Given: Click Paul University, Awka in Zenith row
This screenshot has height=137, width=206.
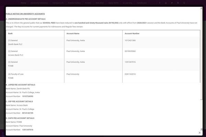Looking at the screenshot, I should coord(76,40).
